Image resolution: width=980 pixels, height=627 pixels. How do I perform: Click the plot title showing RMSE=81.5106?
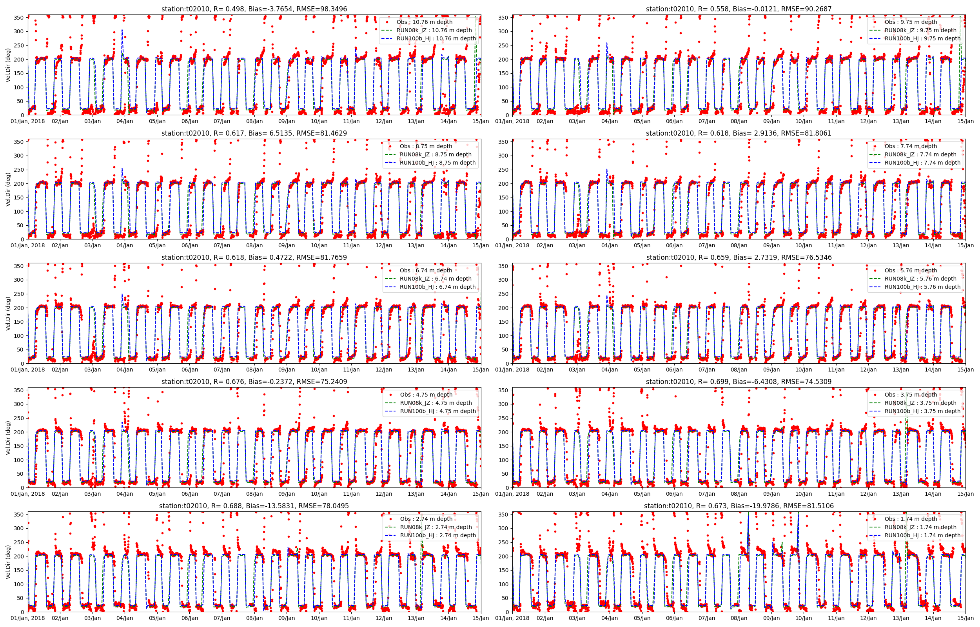(x=739, y=506)
